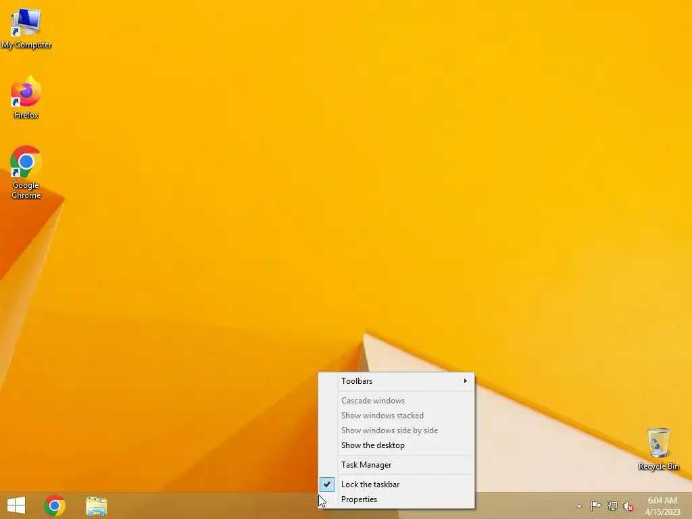Launch Chrome from the taskbar
Viewport: 692px width, 519px height.
[x=55, y=505]
